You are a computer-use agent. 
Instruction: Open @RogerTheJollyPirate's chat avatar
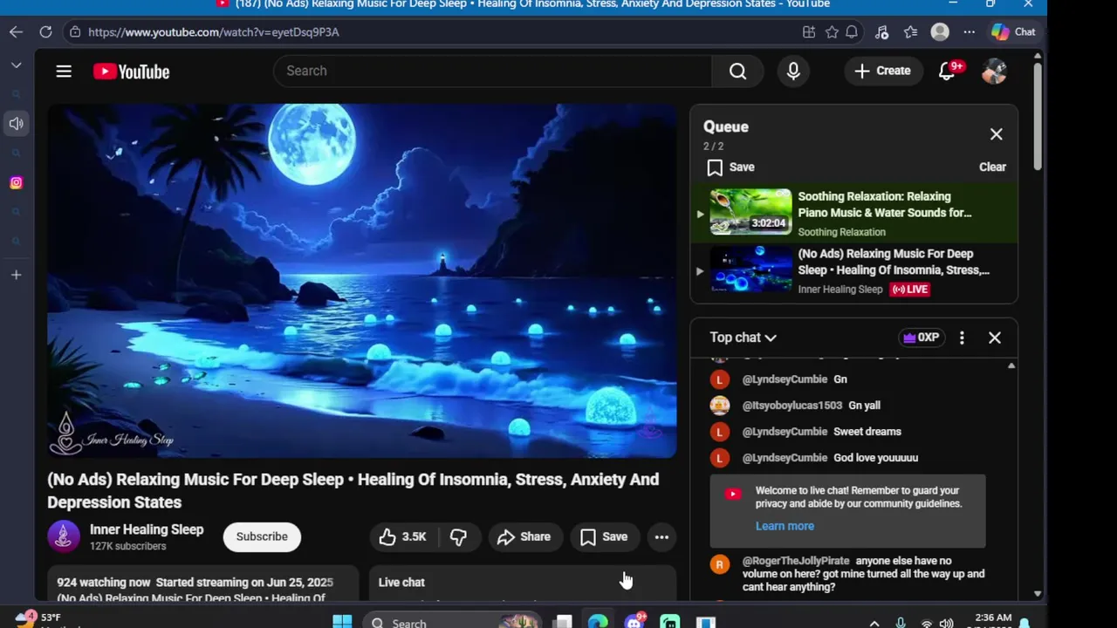(719, 564)
